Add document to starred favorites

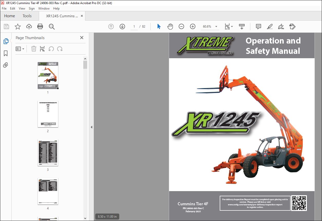click(17, 27)
